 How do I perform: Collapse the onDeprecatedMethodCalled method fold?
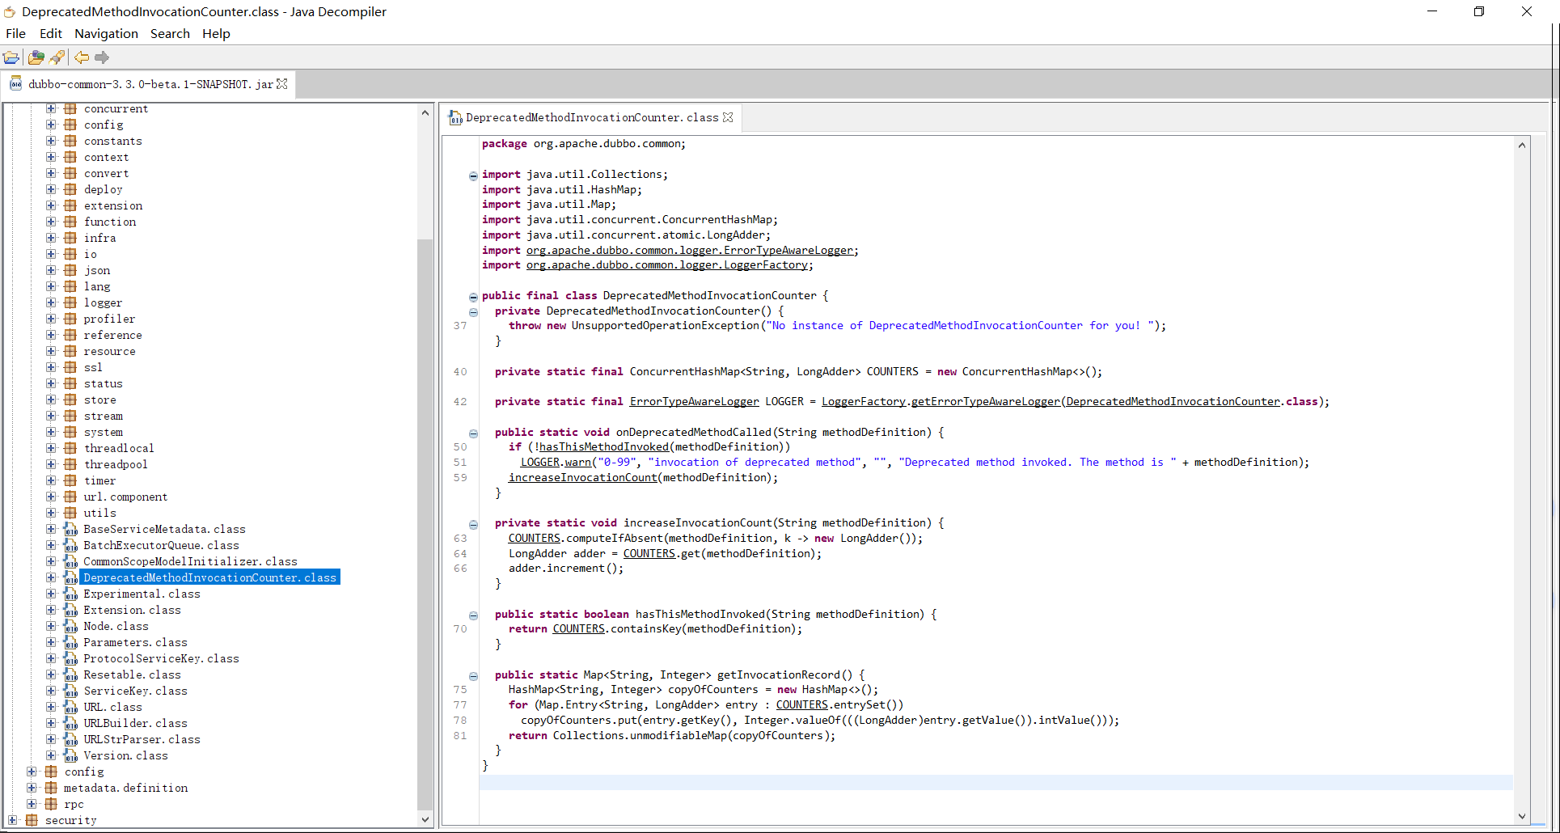pyautogui.click(x=473, y=433)
